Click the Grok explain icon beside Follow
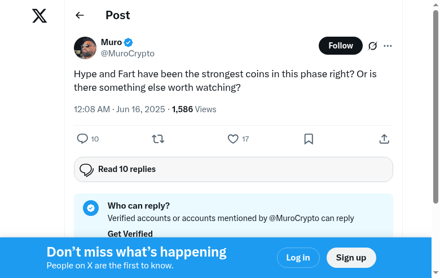This screenshot has height=278, width=440. (372, 46)
